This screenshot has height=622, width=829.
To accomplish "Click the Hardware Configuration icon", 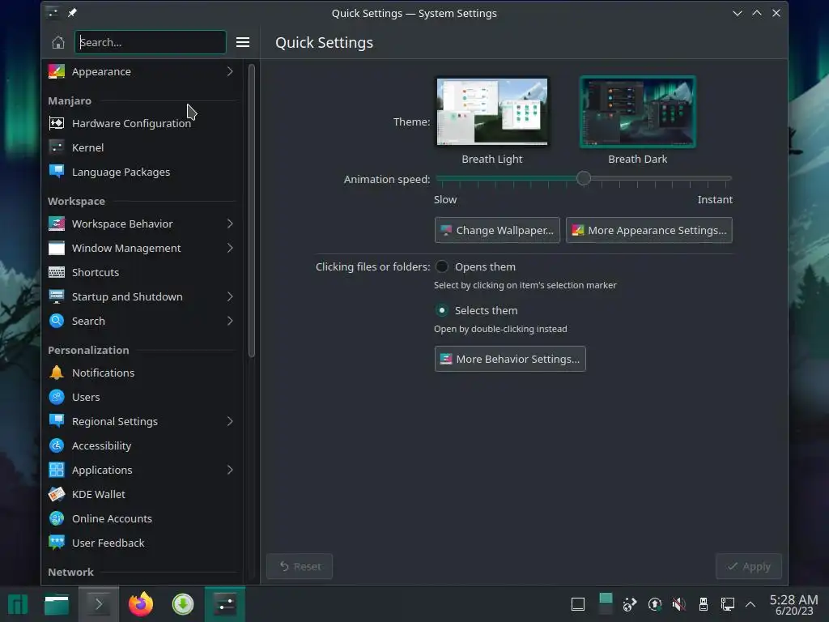I will click(x=57, y=123).
